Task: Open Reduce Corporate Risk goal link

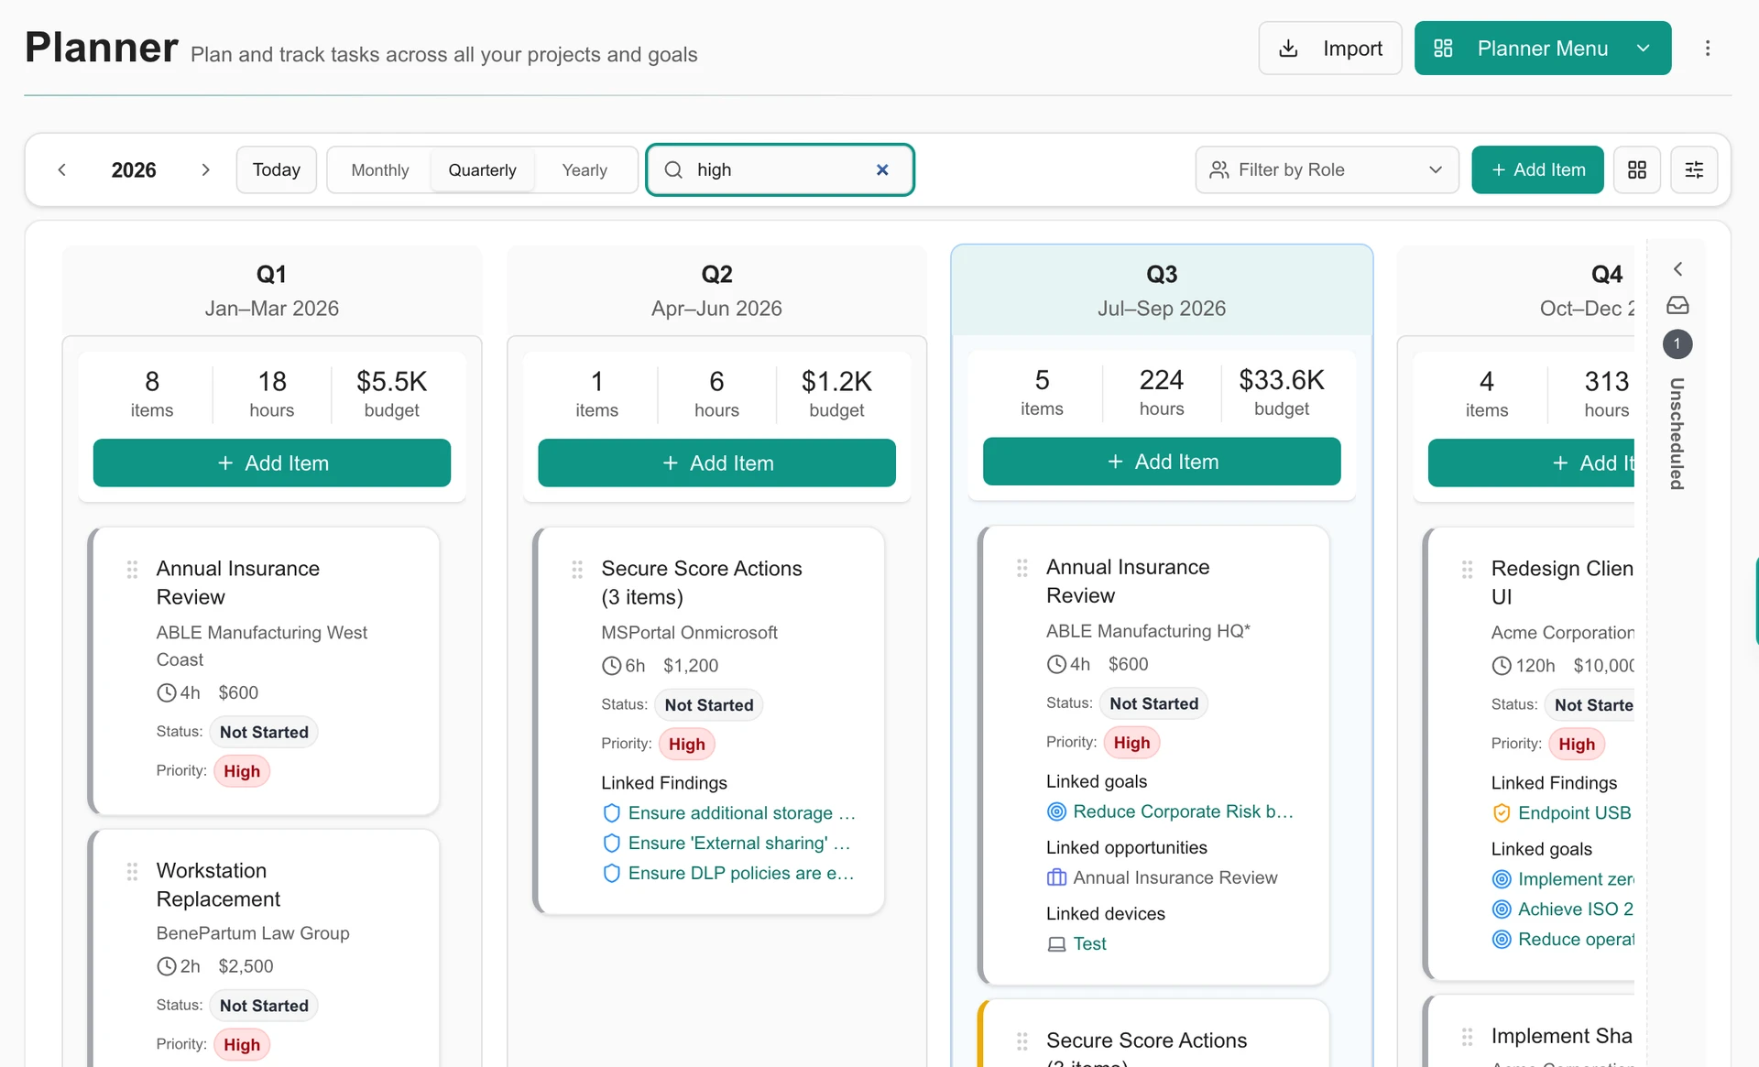Action: click(1183, 811)
